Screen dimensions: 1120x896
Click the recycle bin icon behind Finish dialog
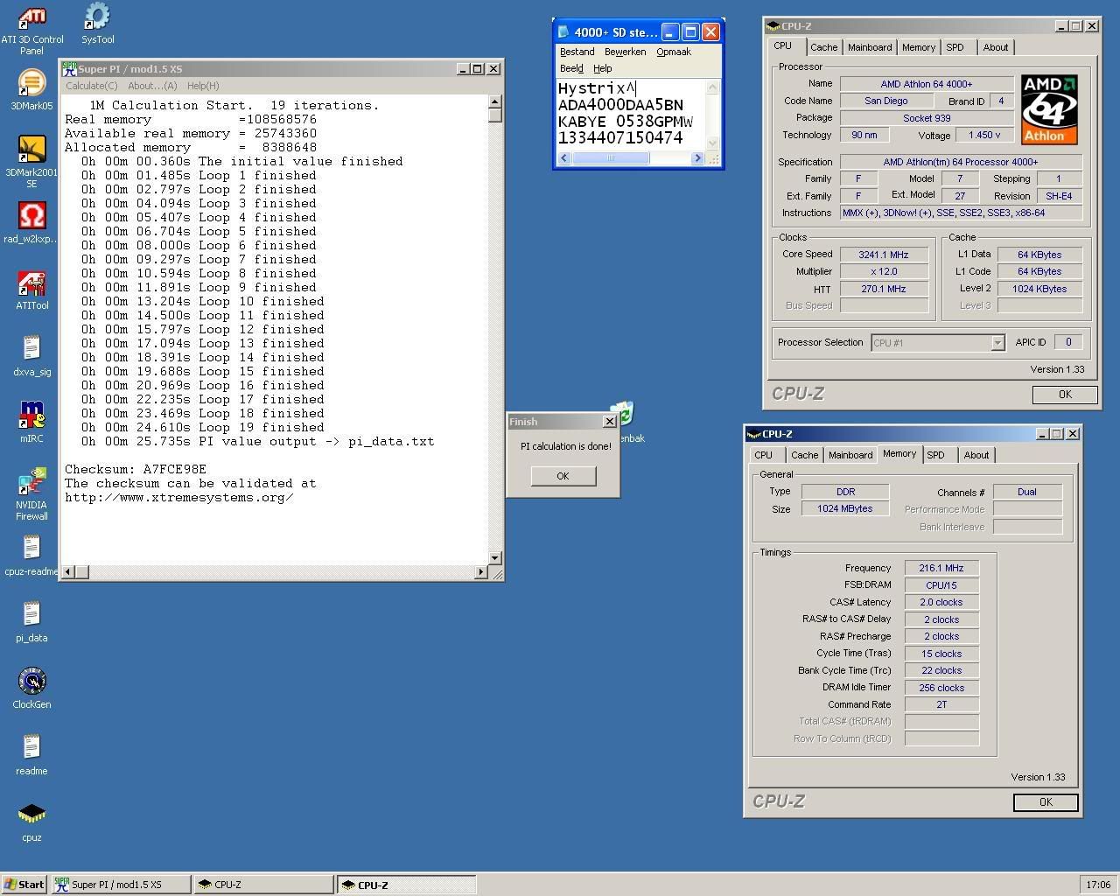click(x=626, y=414)
